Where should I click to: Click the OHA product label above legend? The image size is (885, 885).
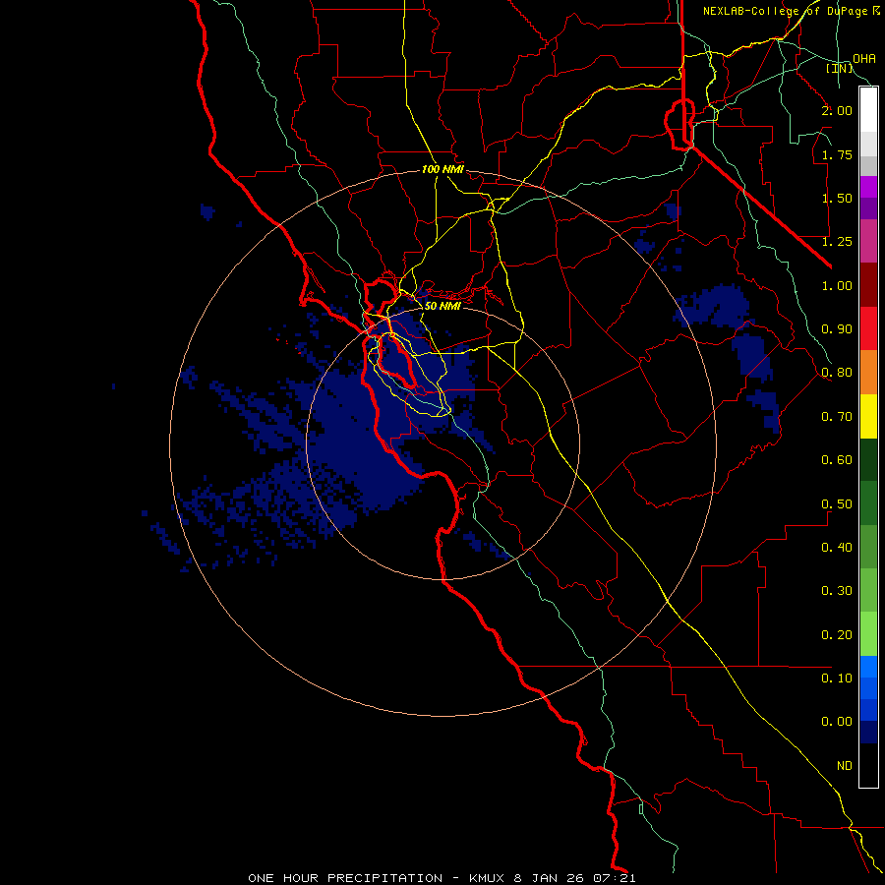pyautogui.click(x=864, y=58)
